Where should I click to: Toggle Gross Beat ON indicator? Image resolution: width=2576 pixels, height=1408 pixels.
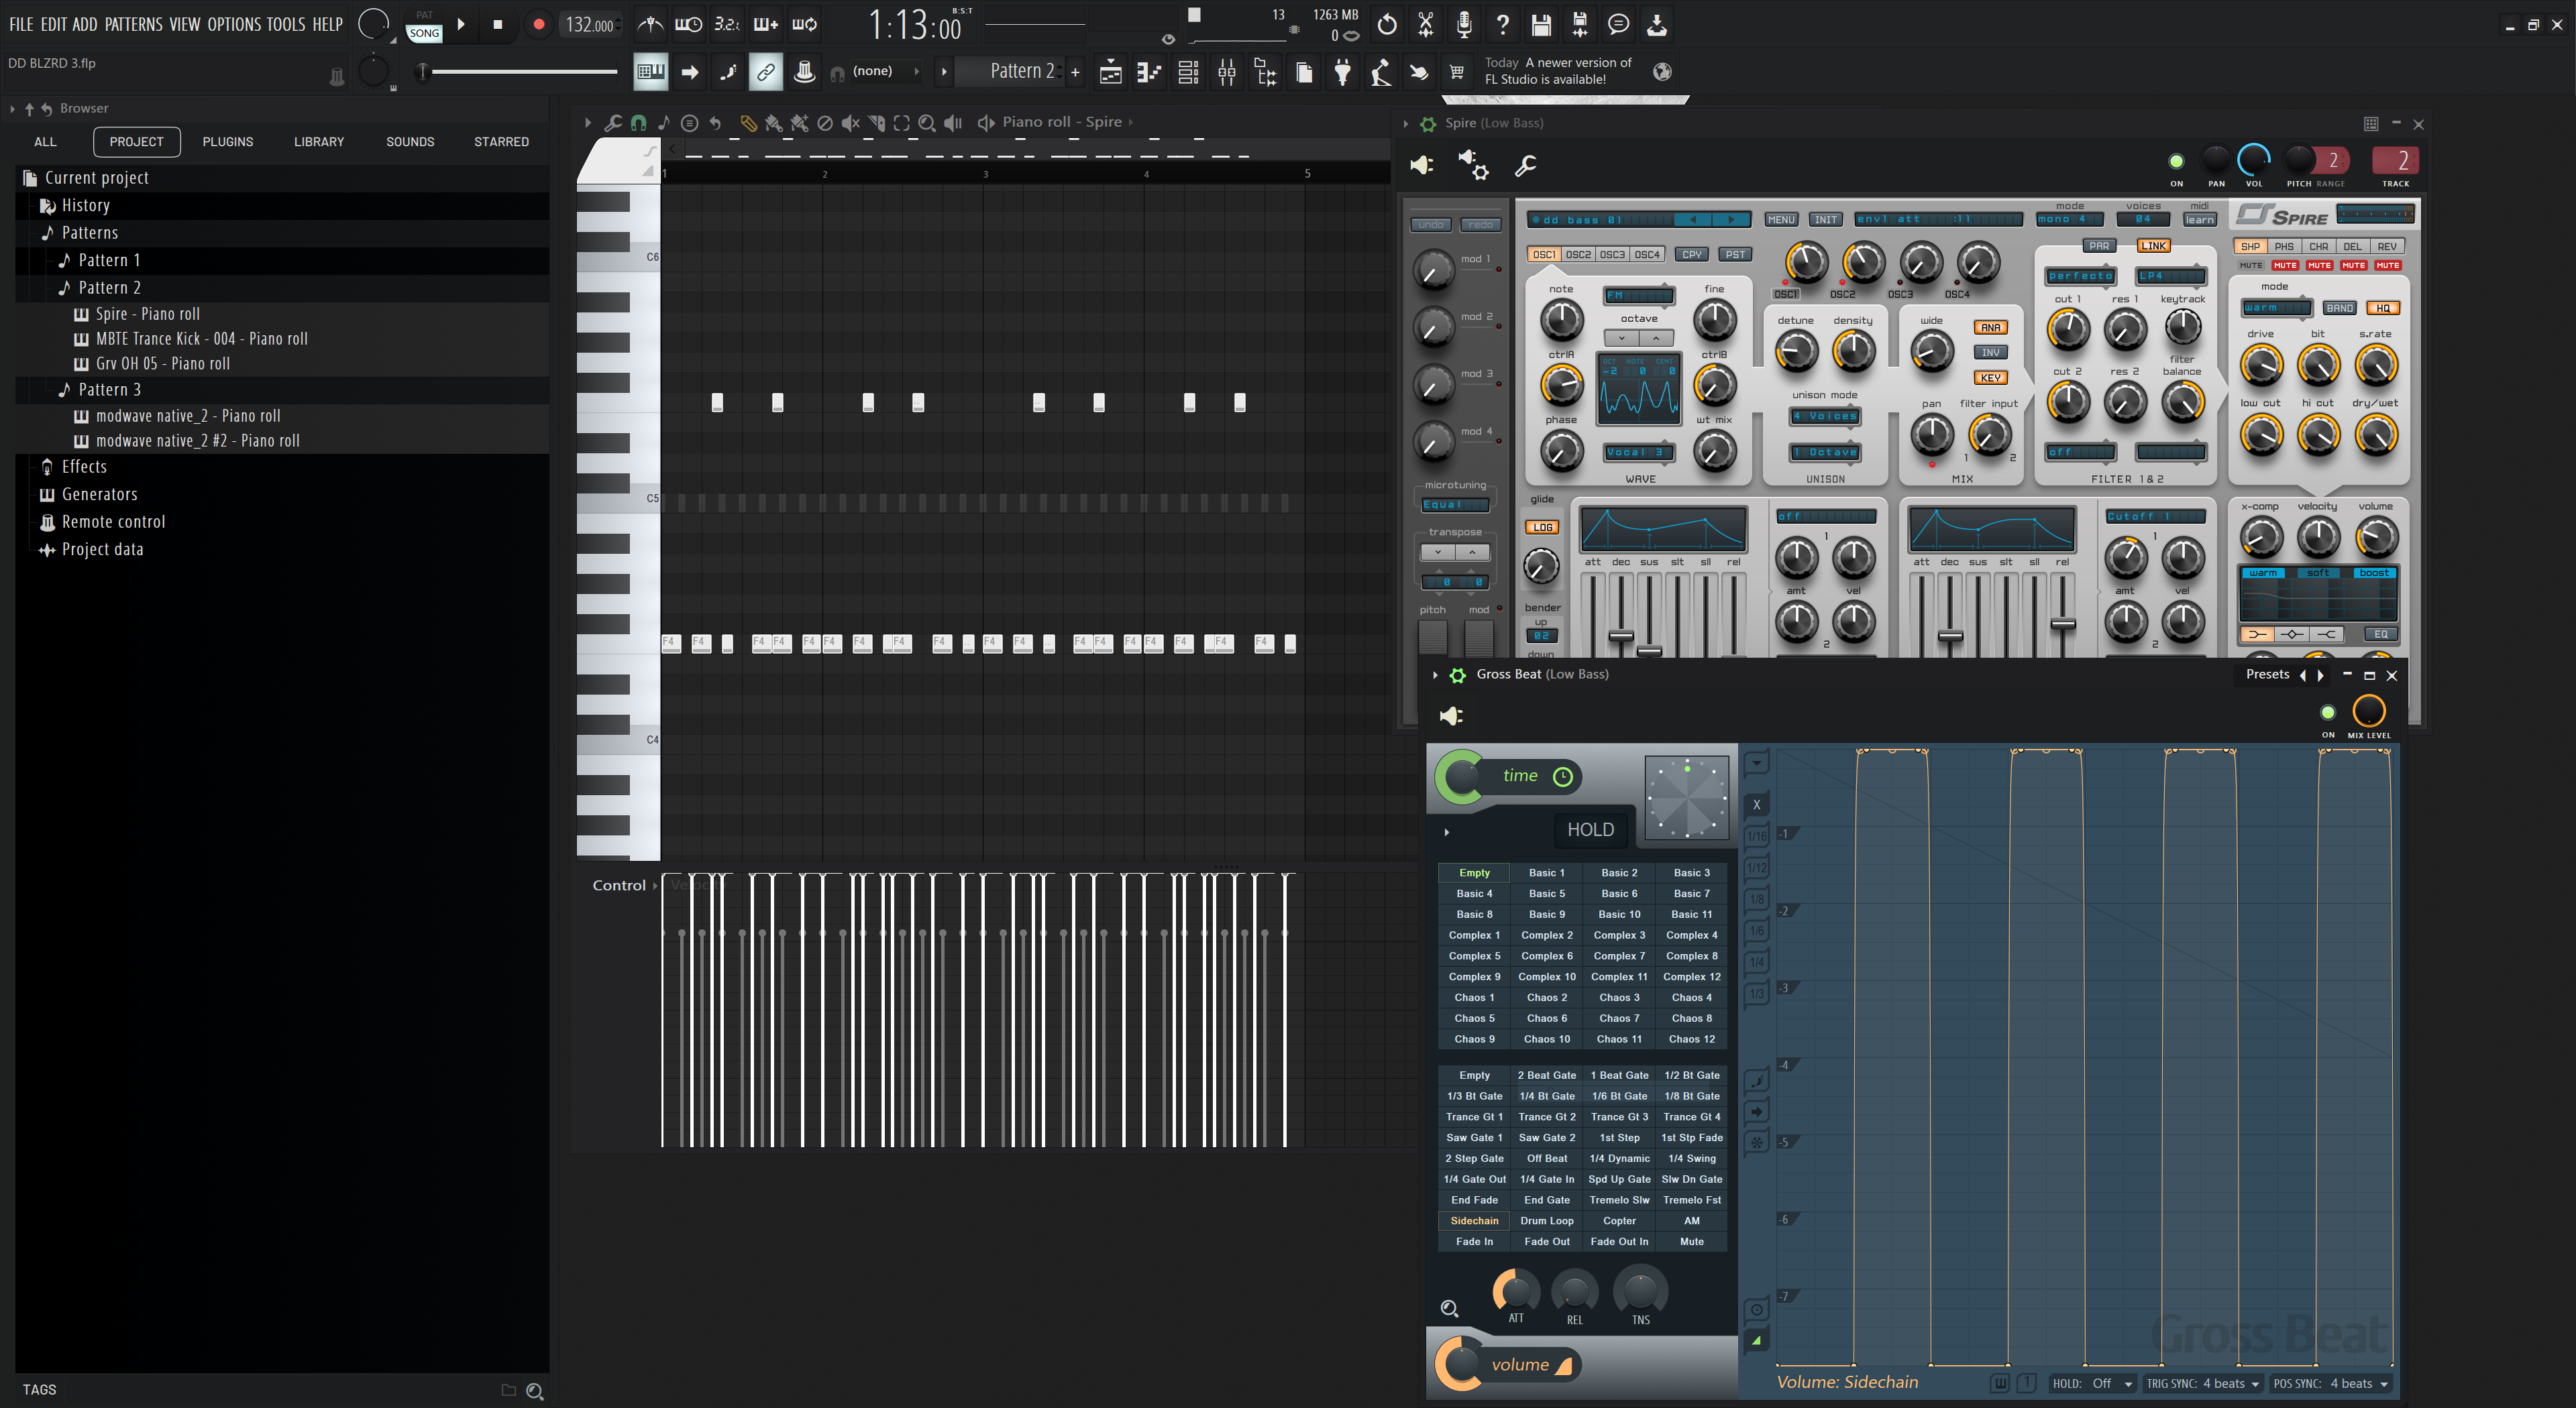2328,713
